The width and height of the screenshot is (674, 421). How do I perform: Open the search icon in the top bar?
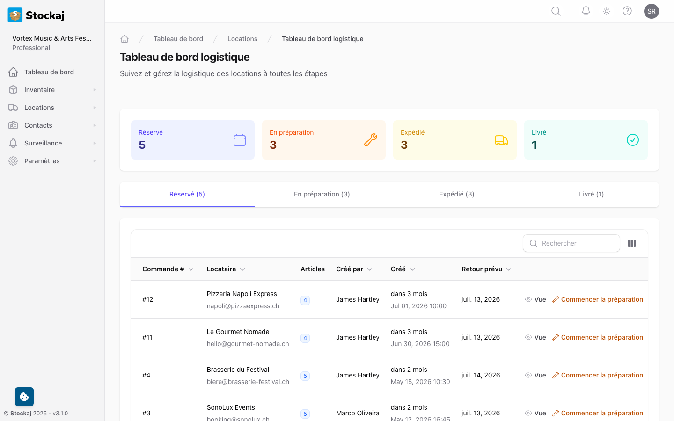tap(556, 11)
